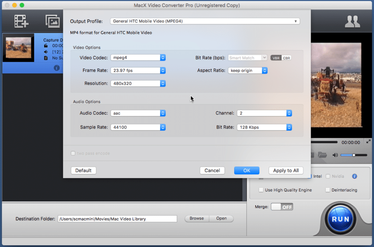Screen dimensions: 374x247
Task: Click the clapperboard duration icon in file item
Action: [x=46, y=45]
